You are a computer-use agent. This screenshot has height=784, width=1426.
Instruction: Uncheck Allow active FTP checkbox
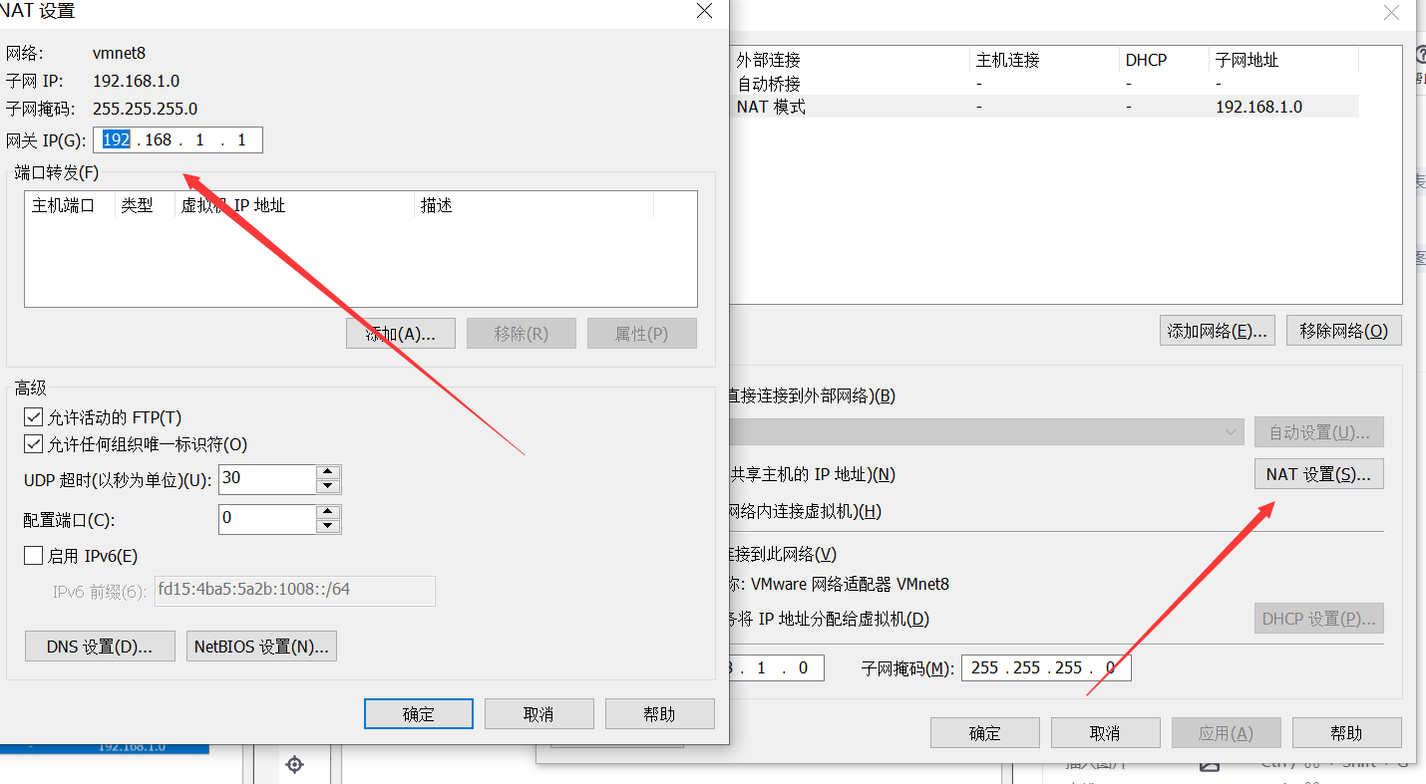(33, 417)
